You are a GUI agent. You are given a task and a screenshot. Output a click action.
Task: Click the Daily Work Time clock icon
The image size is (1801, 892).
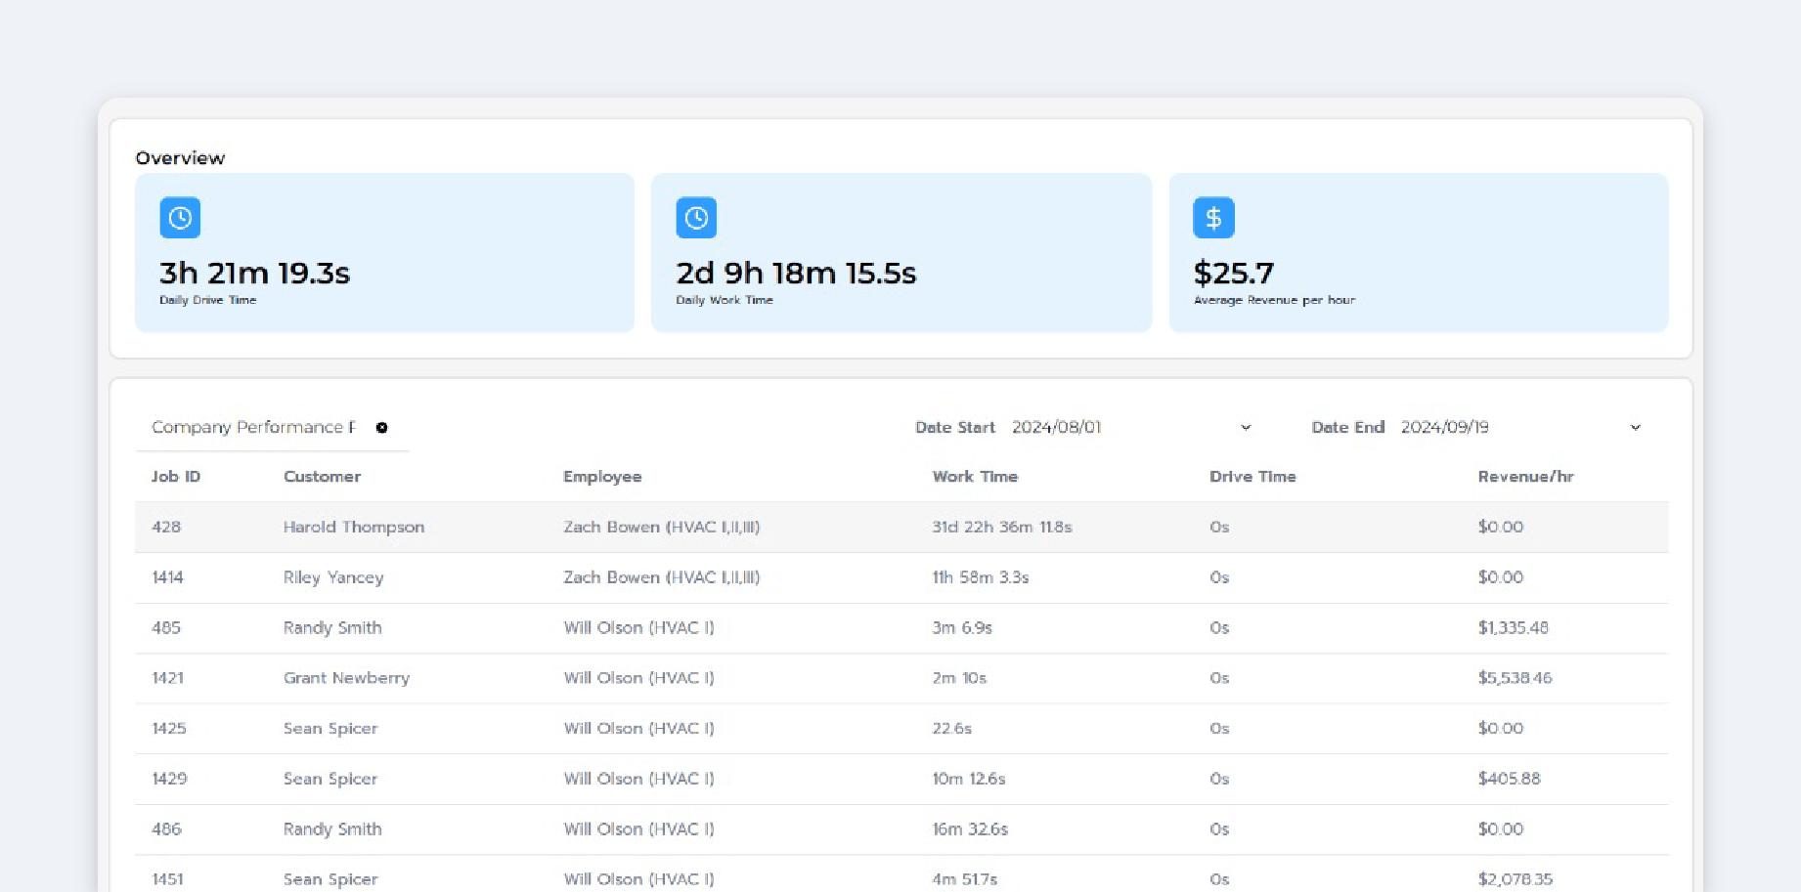tap(696, 218)
